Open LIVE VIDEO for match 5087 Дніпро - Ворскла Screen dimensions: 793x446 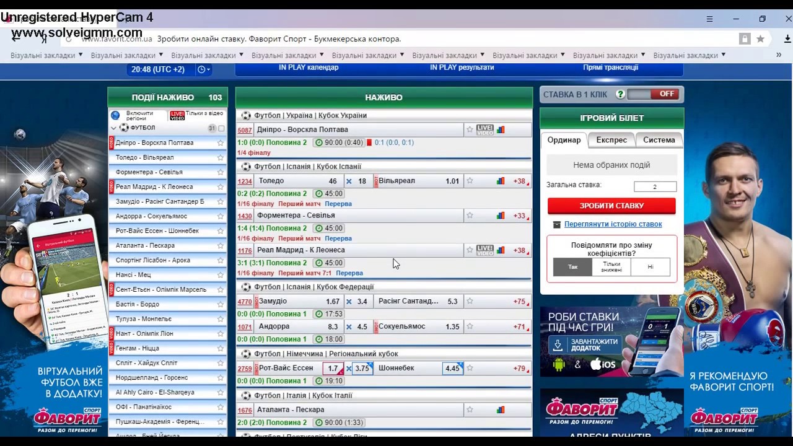(x=485, y=129)
